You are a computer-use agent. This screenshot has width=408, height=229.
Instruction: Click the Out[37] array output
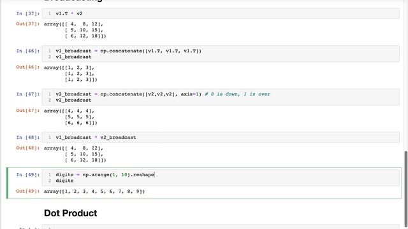[75, 30]
